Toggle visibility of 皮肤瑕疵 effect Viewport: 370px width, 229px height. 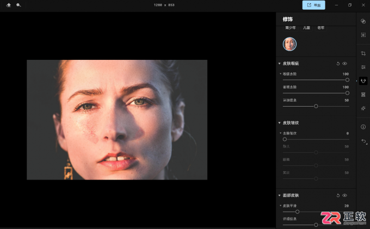click(345, 64)
